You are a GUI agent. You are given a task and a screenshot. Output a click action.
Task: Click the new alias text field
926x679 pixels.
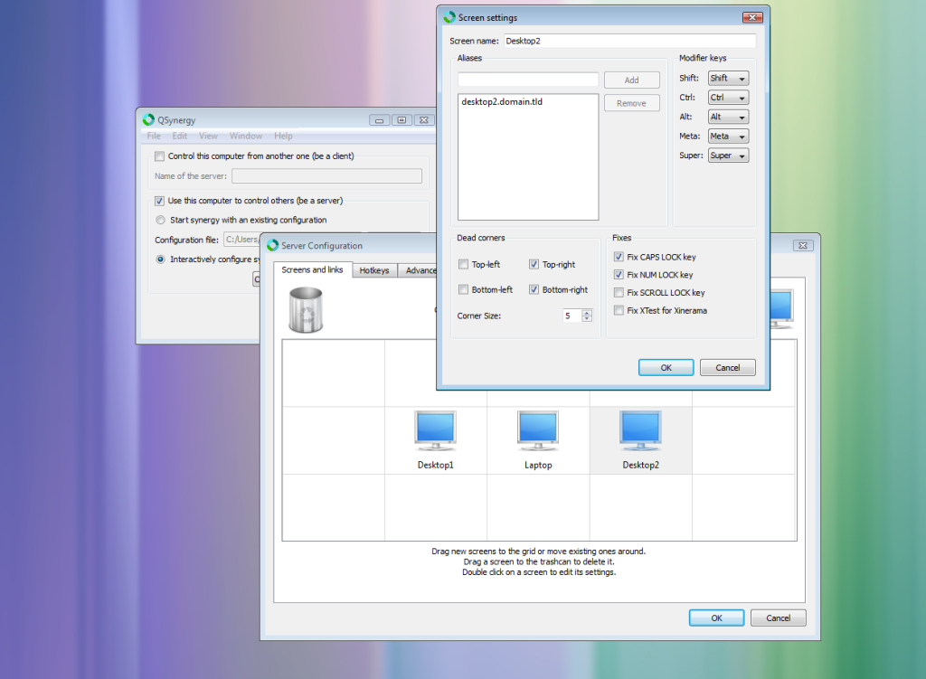tap(528, 80)
